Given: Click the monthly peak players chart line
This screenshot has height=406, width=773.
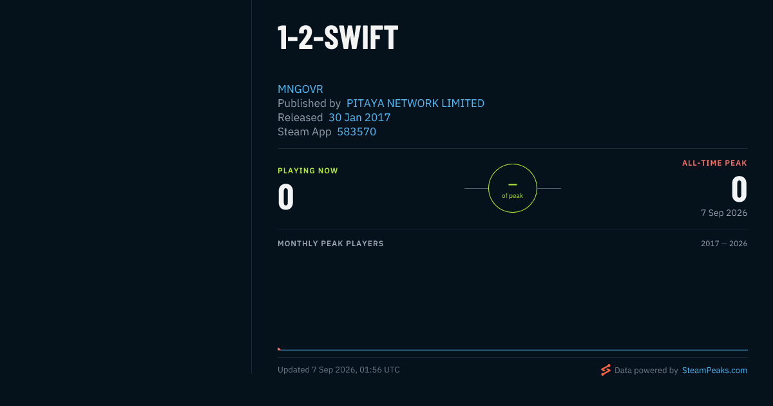Looking at the screenshot, I should coord(513,350).
